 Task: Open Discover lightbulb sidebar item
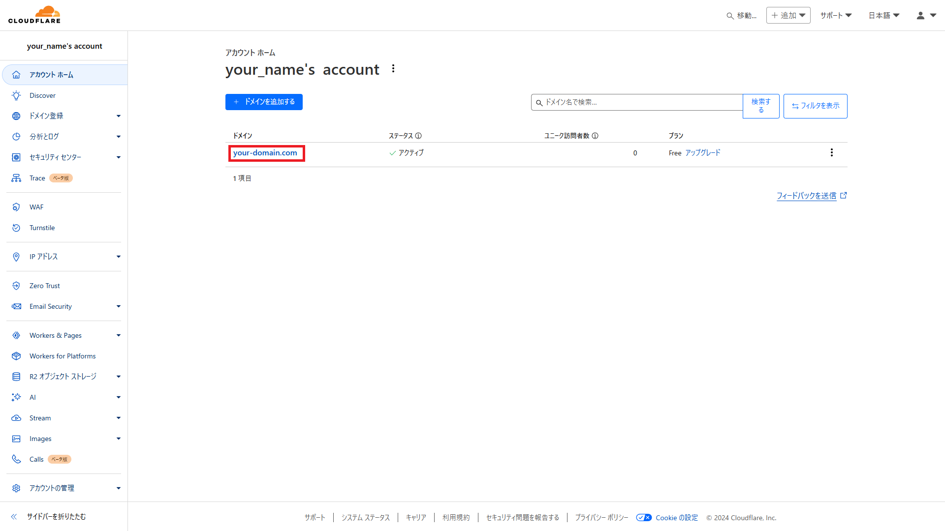pyautogui.click(x=42, y=95)
